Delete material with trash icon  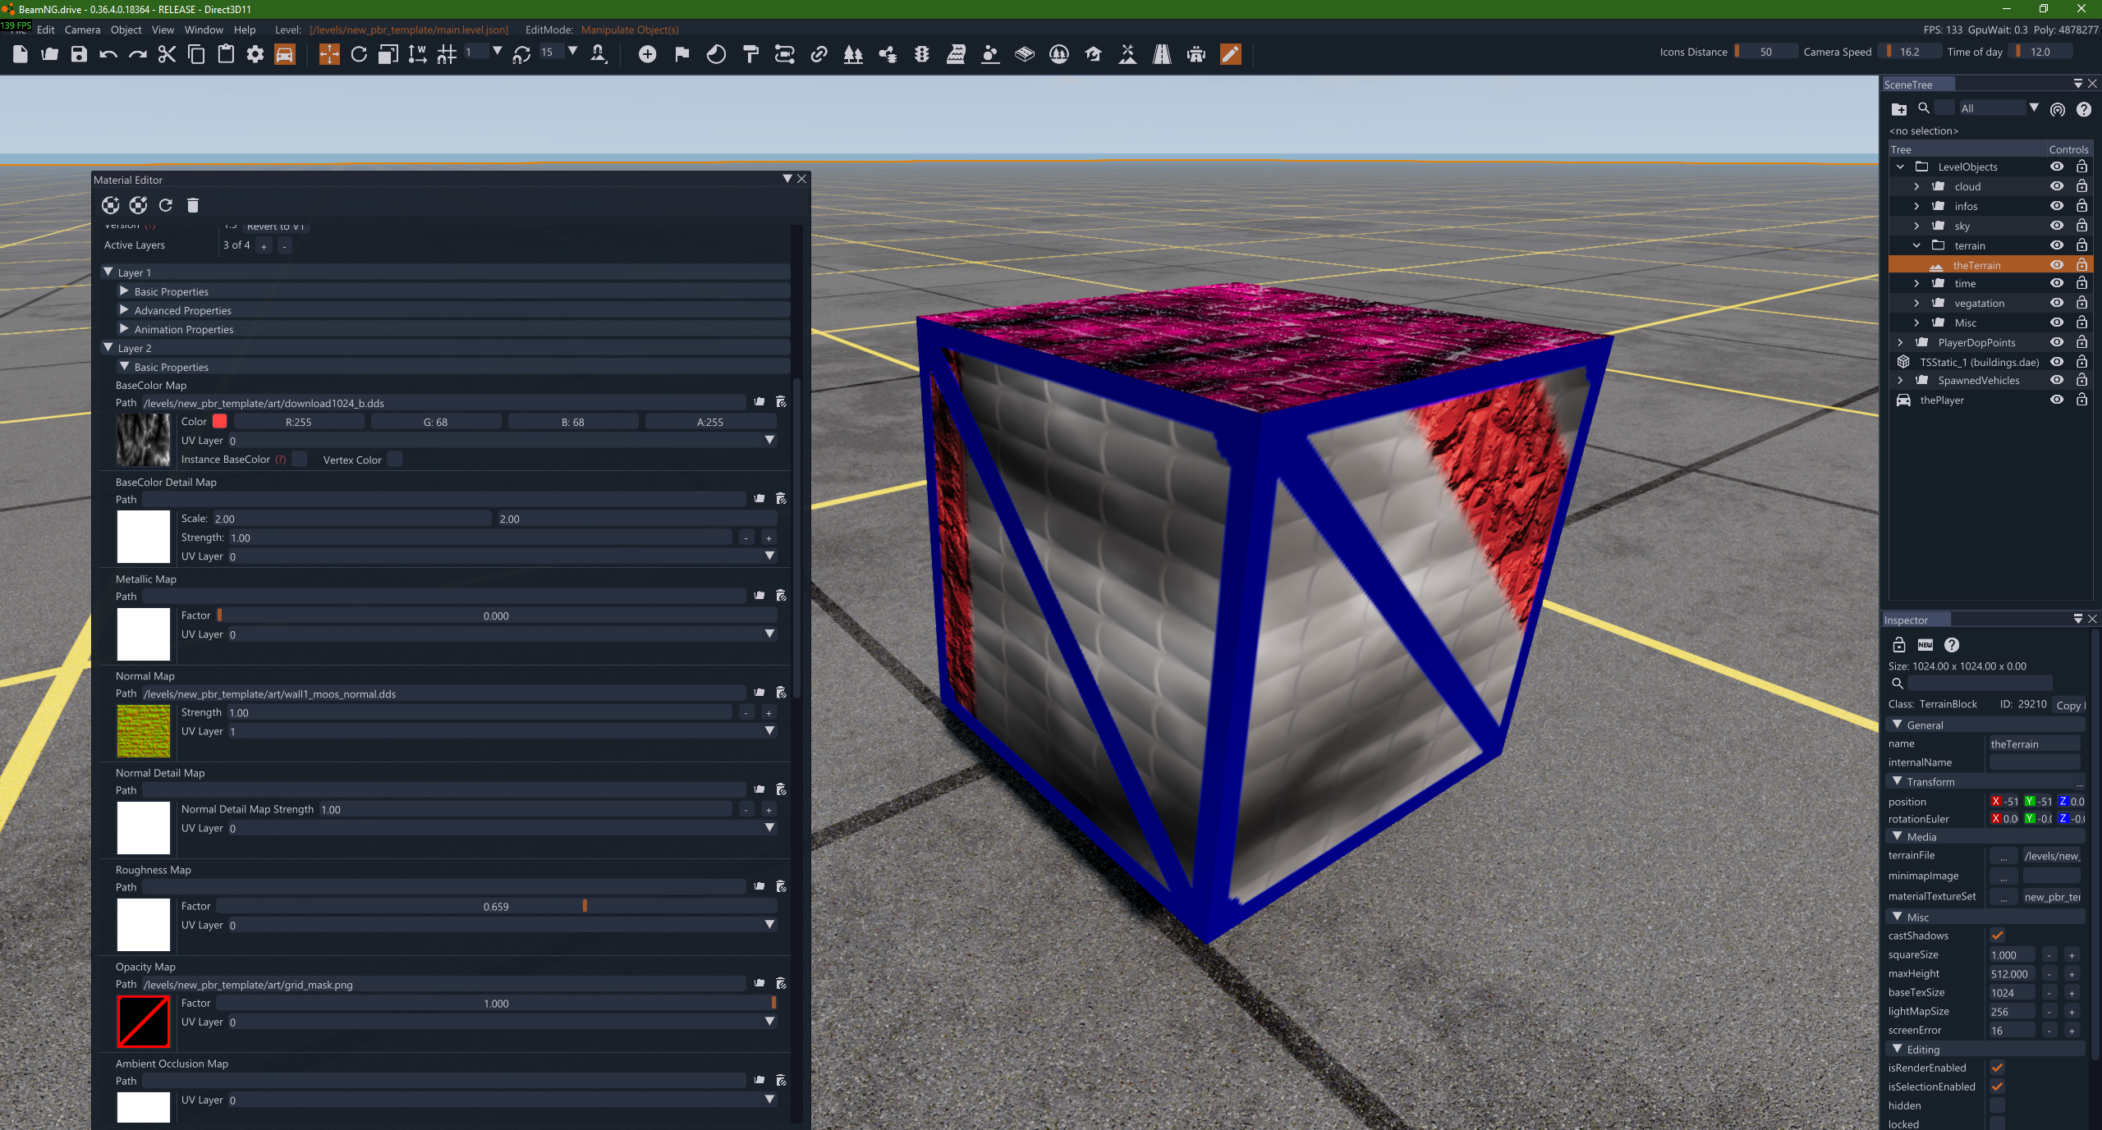tap(193, 205)
